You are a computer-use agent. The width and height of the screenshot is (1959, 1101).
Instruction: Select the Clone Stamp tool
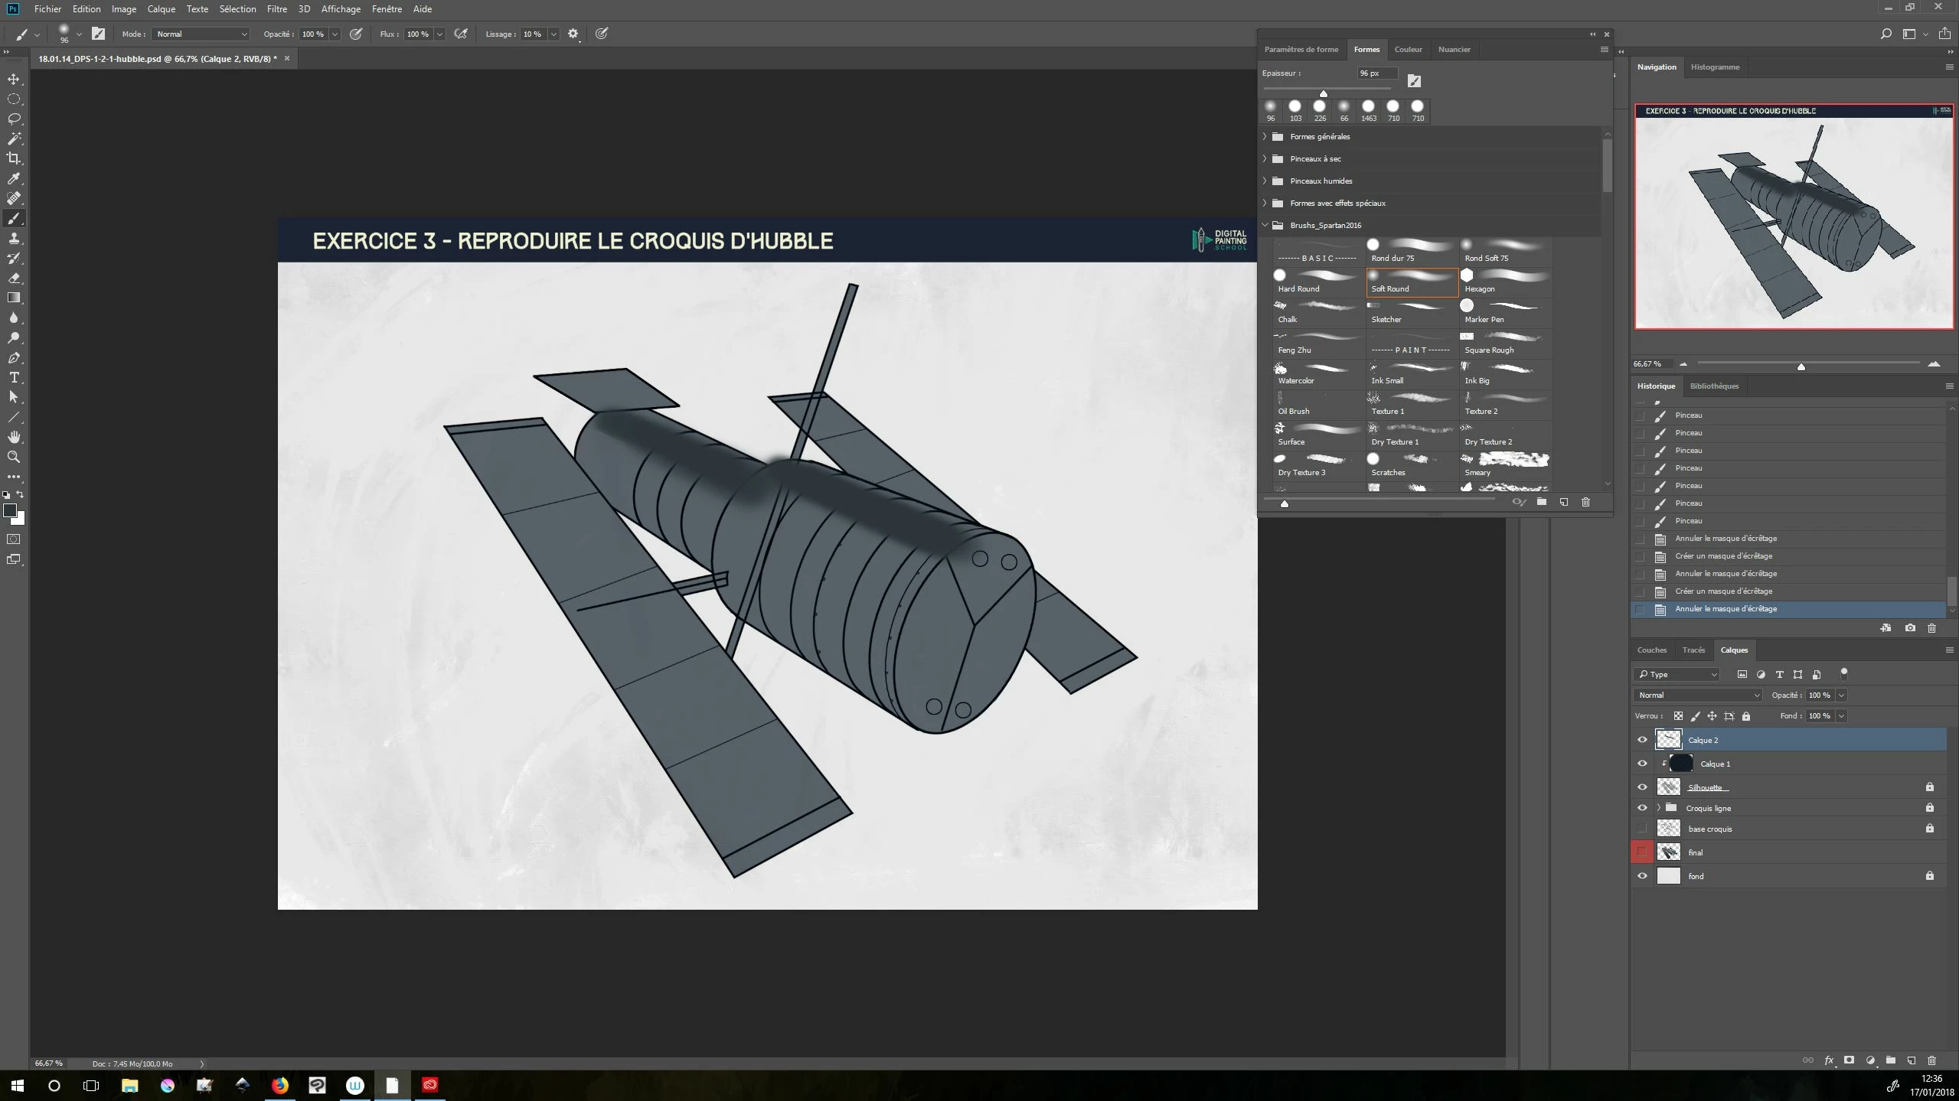point(14,238)
